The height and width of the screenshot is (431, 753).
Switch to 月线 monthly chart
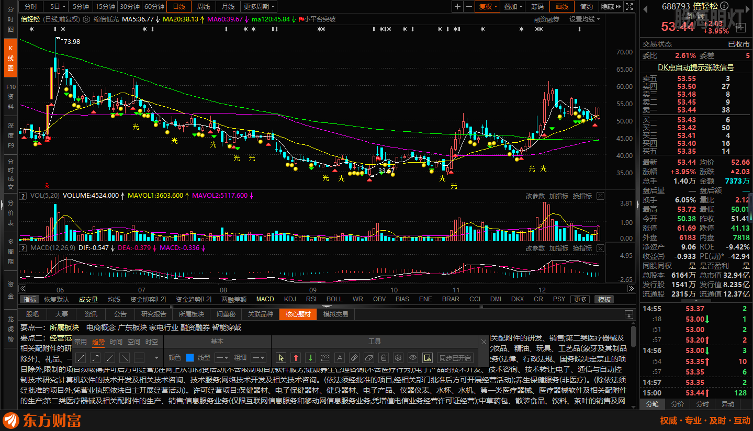tap(228, 7)
